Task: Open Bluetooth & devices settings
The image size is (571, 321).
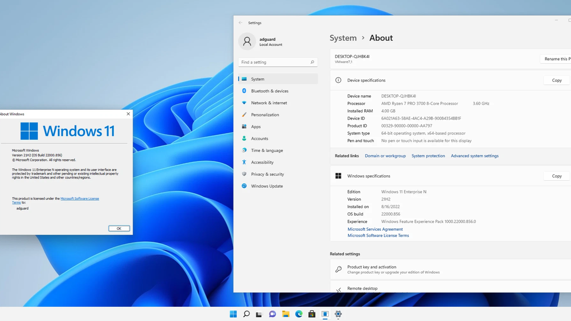Action: pos(278,91)
